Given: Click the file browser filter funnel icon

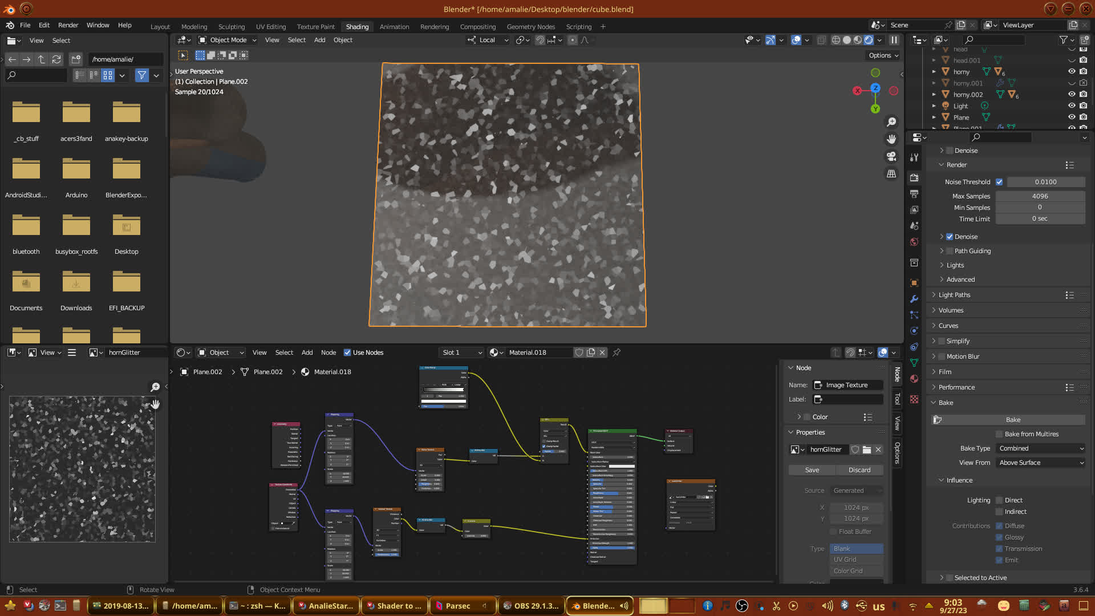Looking at the screenshot, I should [x=142, y=75].
